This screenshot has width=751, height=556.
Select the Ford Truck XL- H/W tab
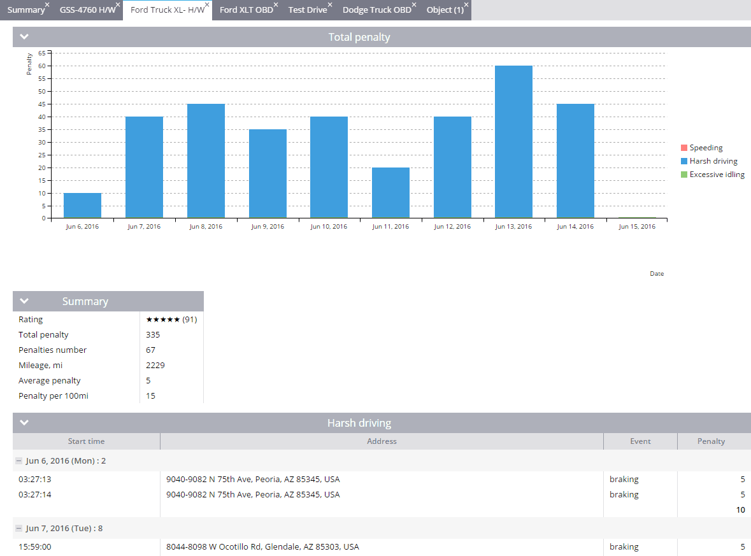168,10
